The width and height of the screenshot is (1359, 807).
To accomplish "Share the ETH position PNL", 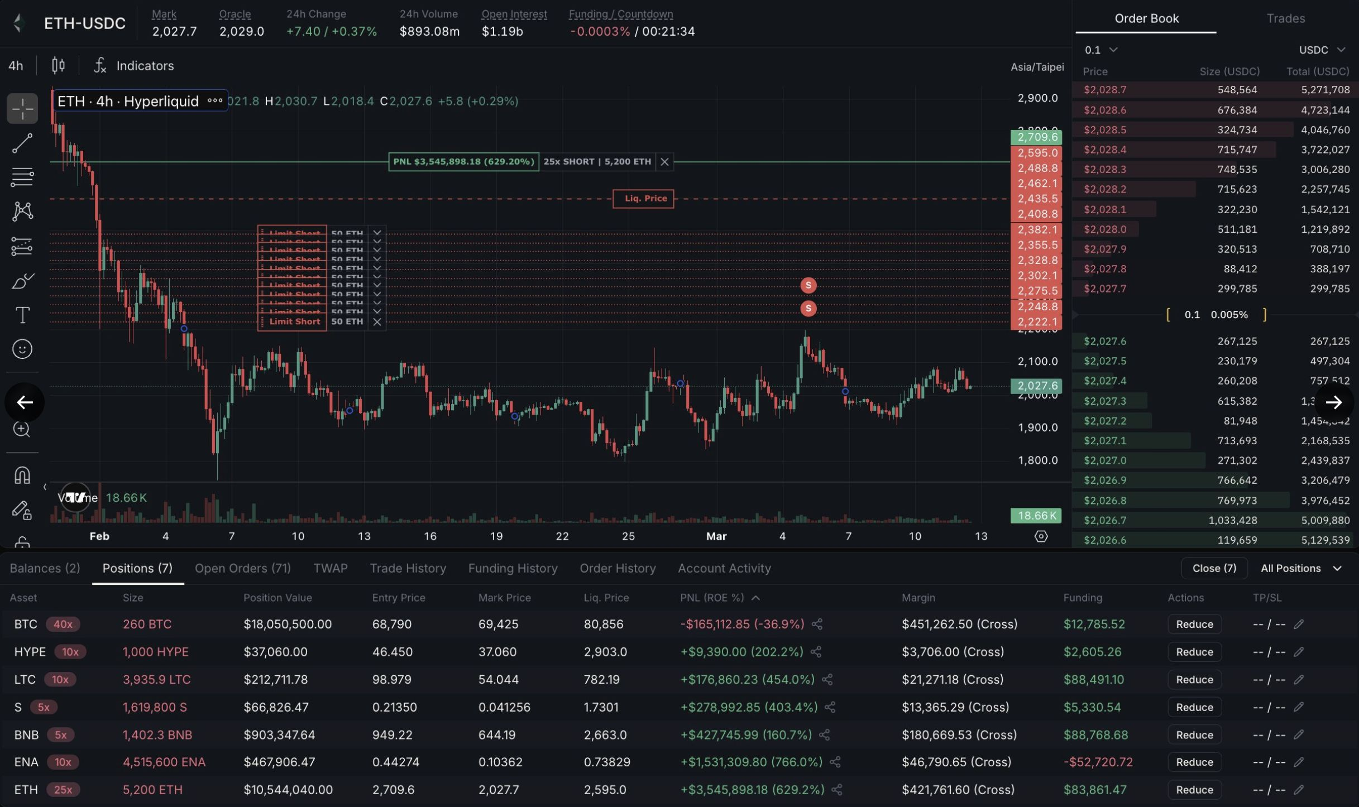I will click(836, 790).
